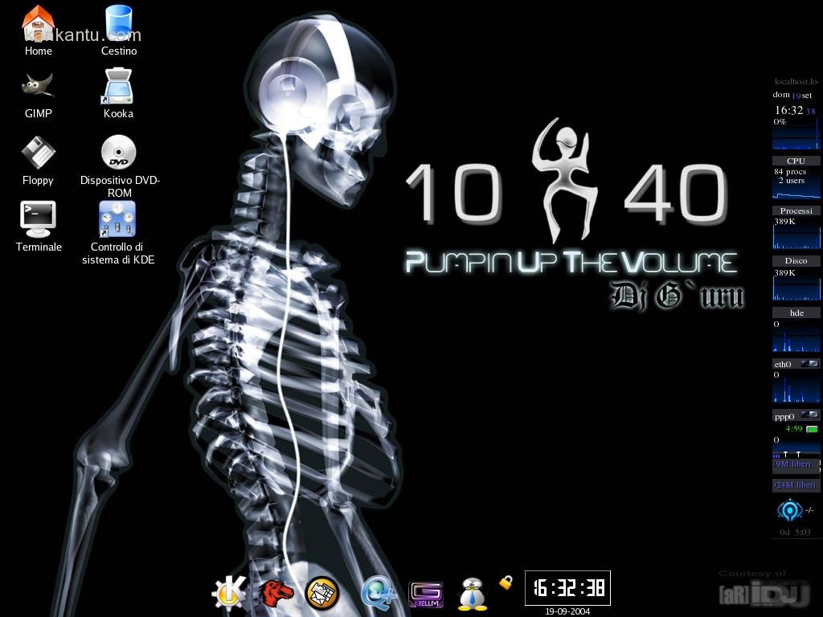The width and height of the screenshot is (823, 617).
Task: Open the Home folder desktop icon
Action: (x=38, y=22)
